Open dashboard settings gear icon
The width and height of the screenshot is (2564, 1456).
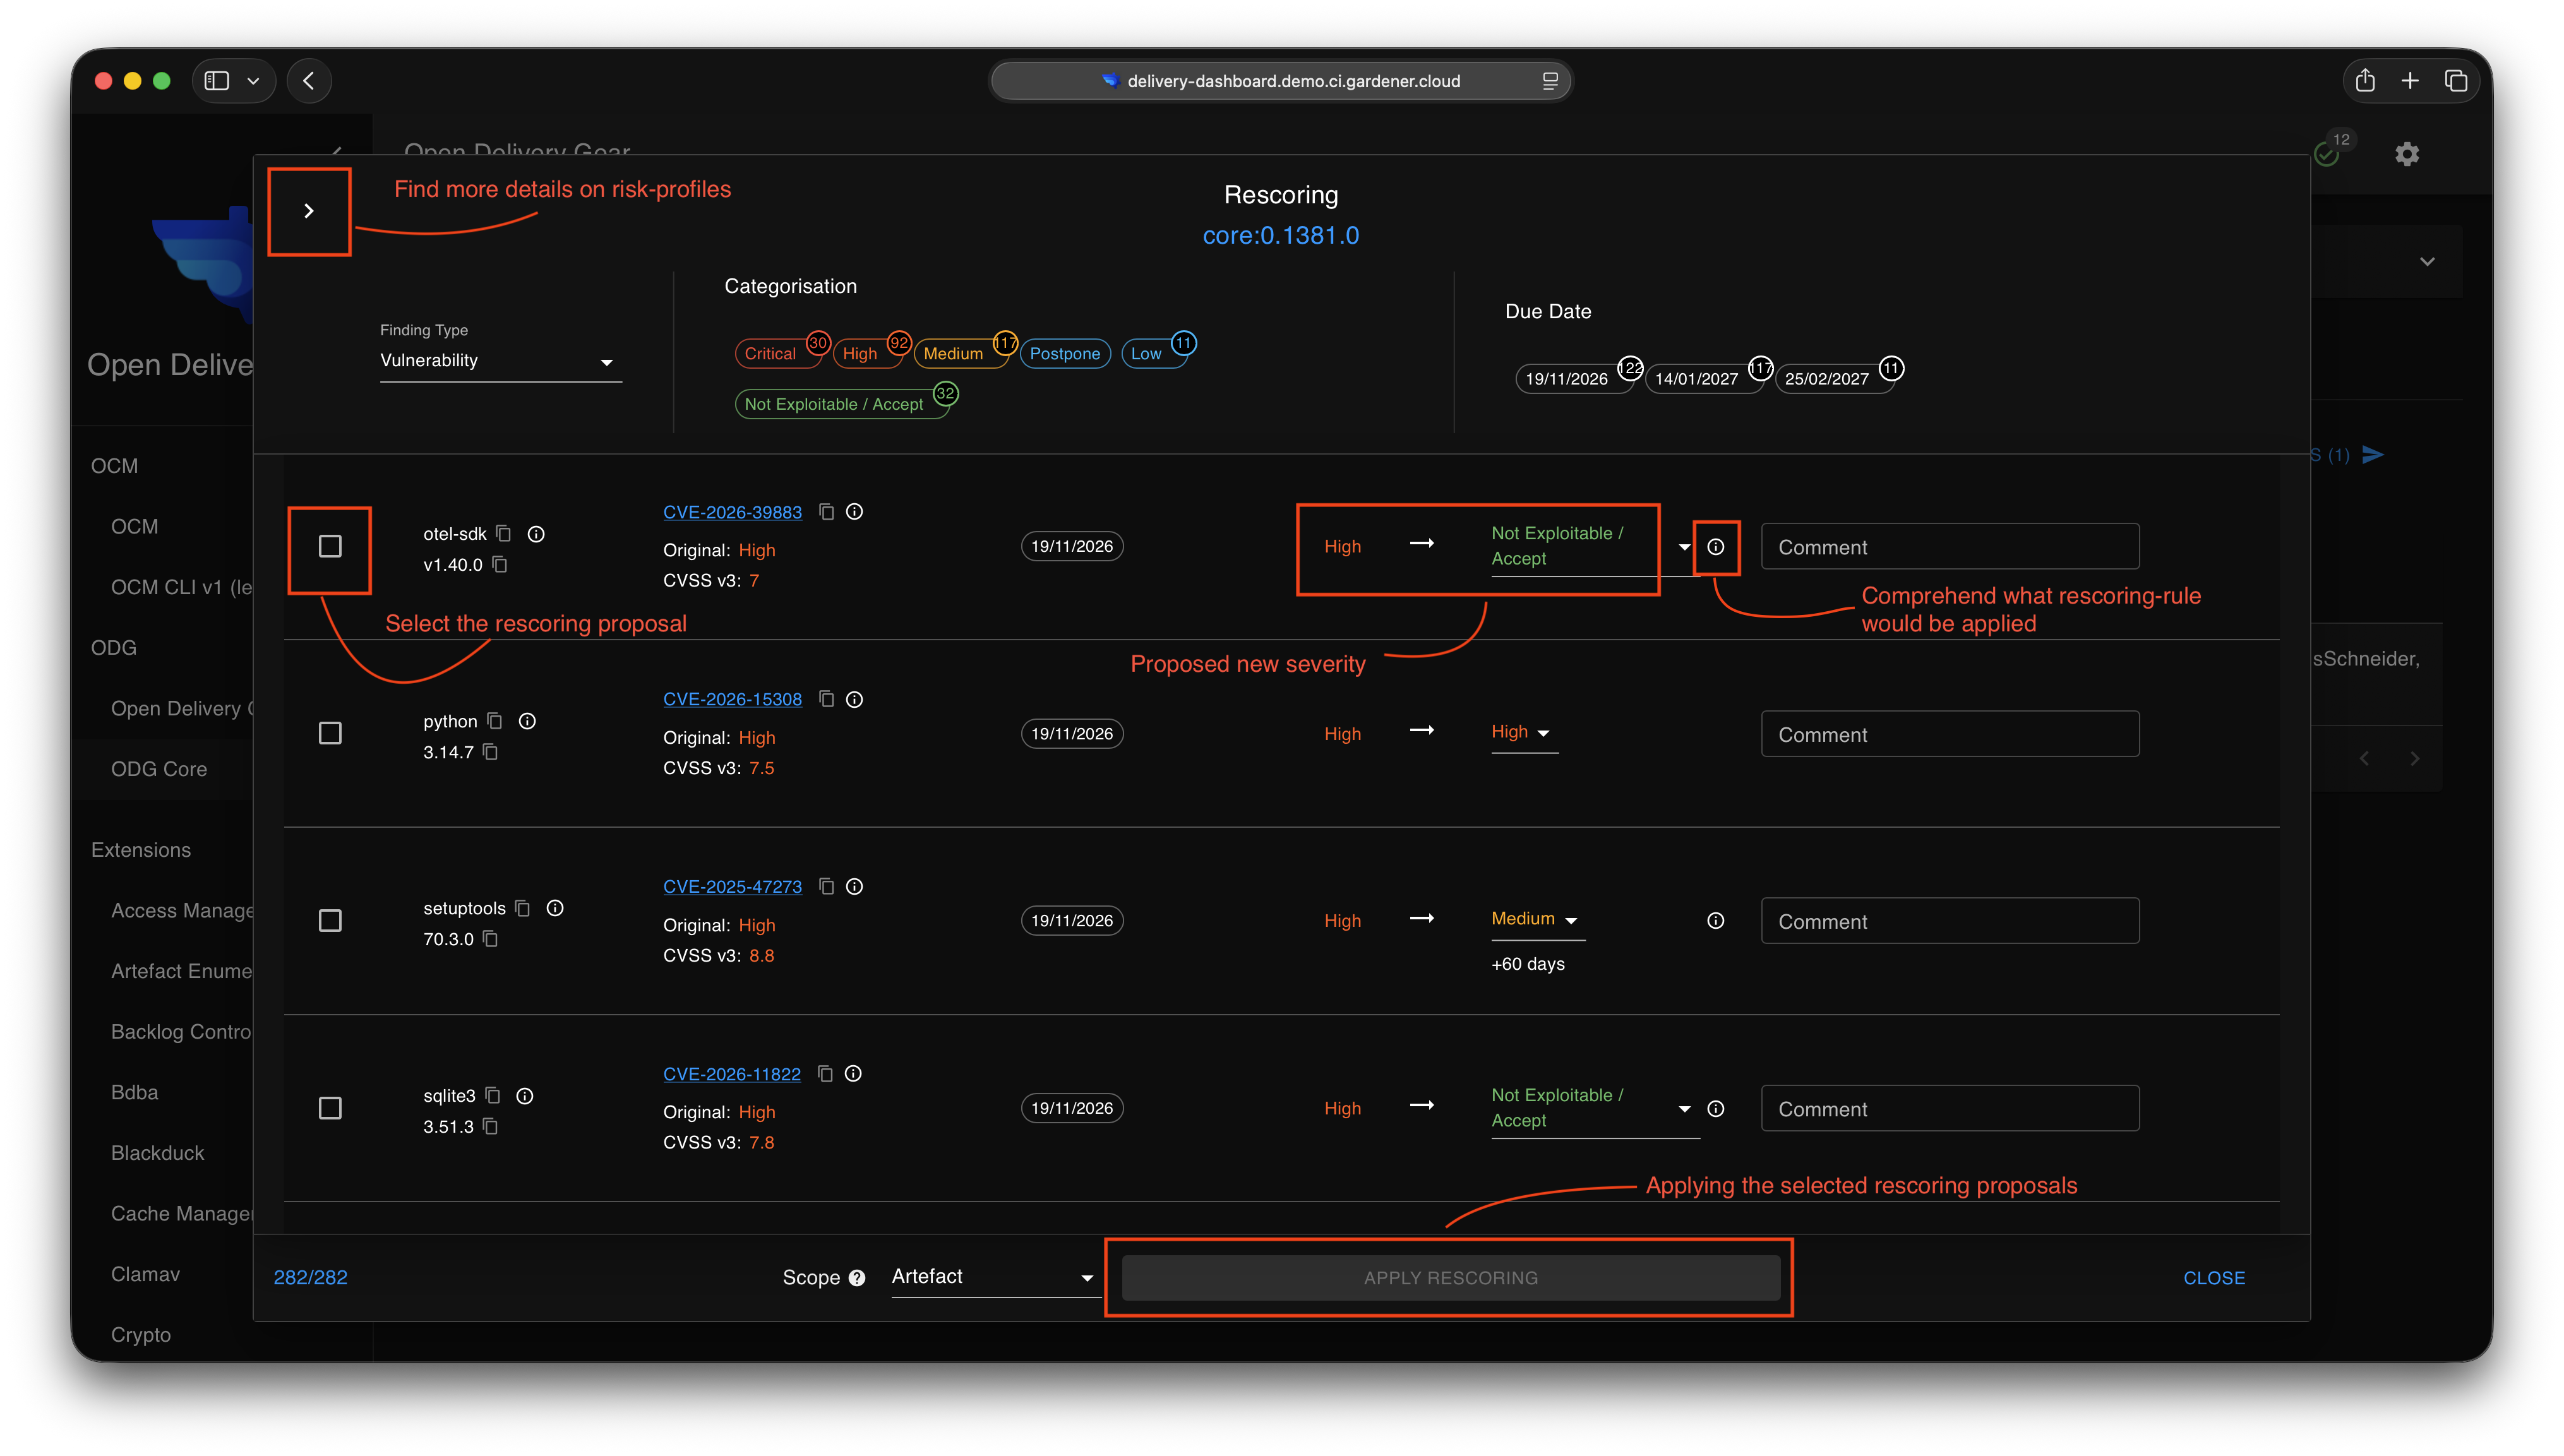[2406, 154]
